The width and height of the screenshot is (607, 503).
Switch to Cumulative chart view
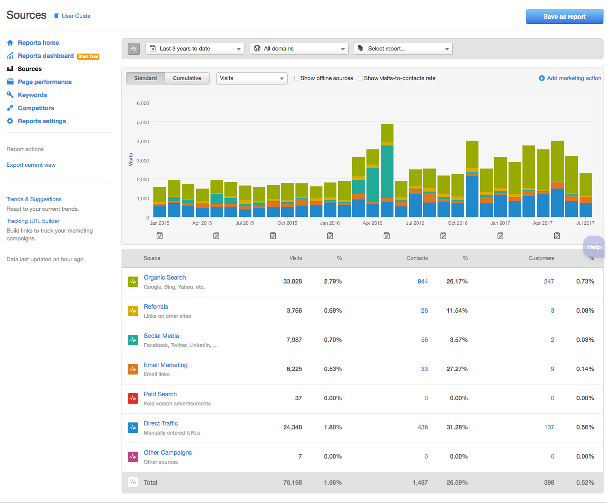pos(187,78)
